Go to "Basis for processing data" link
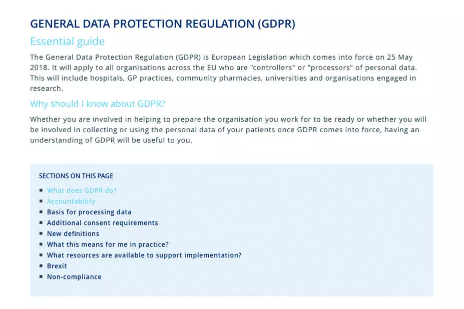This screenshot has height=309, width=464. pyautogui.click(x=89, y=212)
